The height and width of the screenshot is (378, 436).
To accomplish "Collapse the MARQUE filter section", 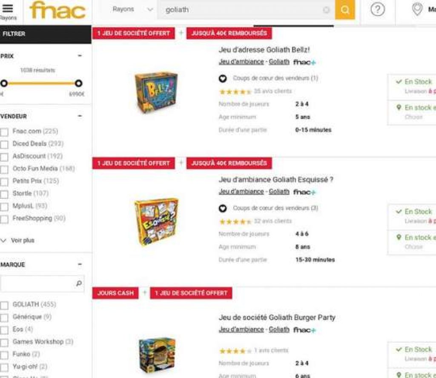I will (80, 264).
